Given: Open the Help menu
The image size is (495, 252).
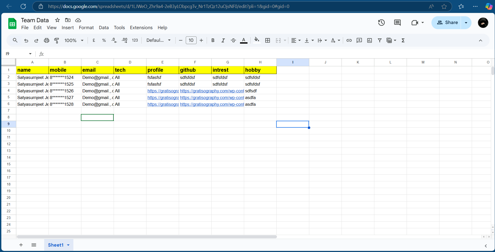Looking at the screenshot, I should click(x=163, y=28).
